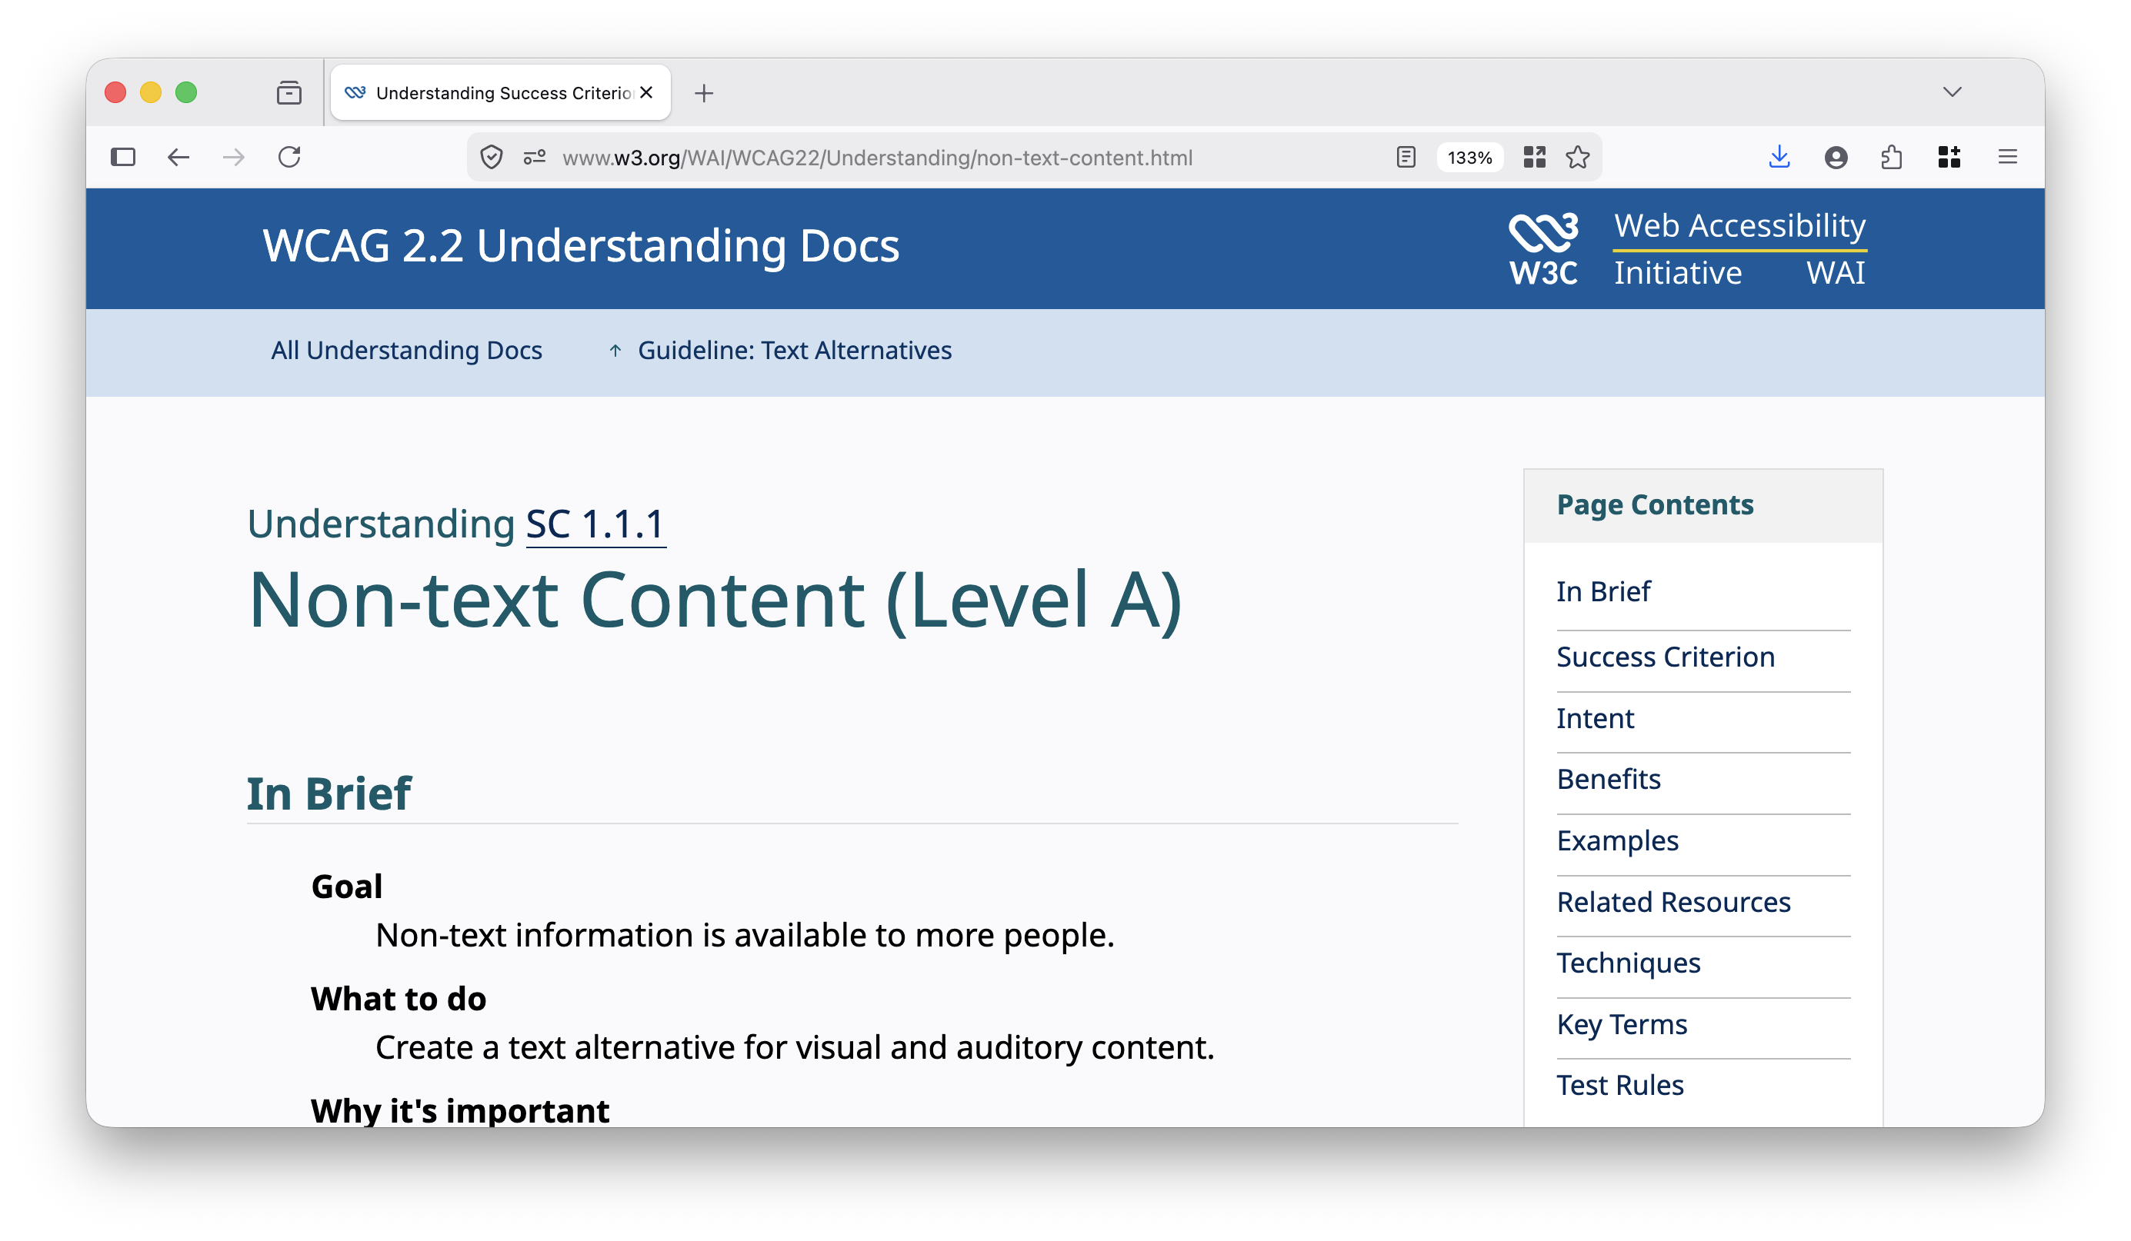The height and width of the screenshot is (1241, 2131).
Task: Open the Extensions puzzle icon
Action: (1893, 157)
